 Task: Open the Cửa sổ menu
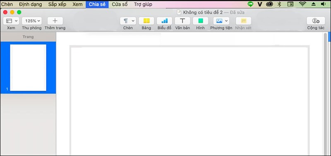point(120,5)
